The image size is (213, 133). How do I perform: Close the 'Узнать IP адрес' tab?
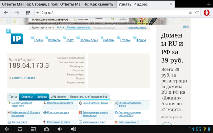pyautogui.click(x=171, y=4)
